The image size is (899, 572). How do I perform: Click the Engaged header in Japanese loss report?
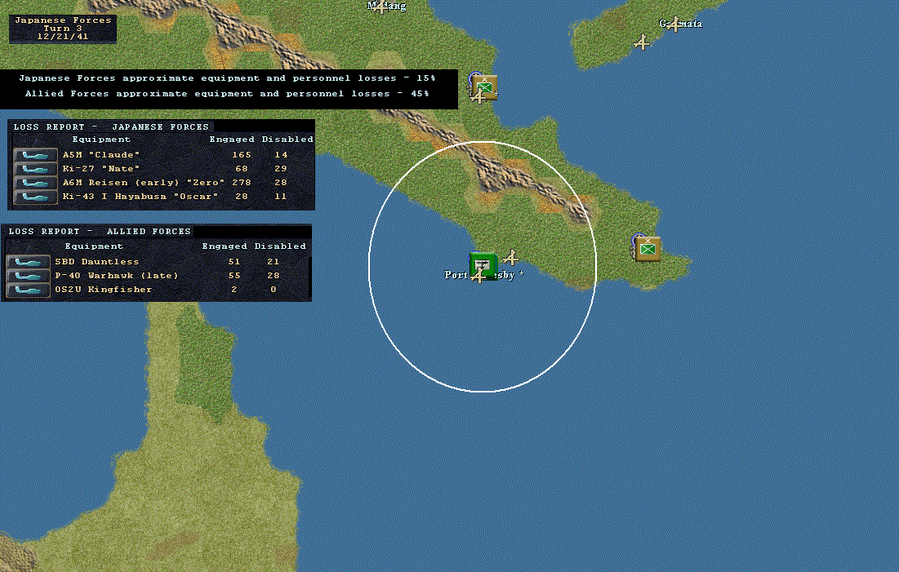click(232, 140)
